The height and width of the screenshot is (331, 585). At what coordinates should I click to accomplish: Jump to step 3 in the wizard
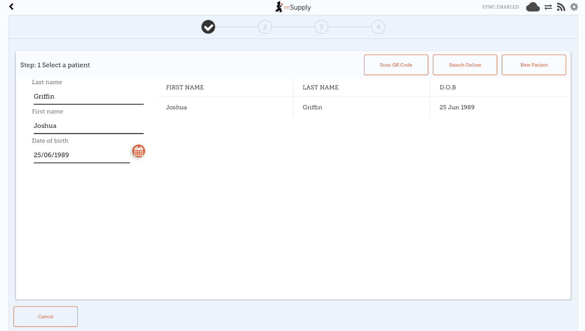pos(321,27)
